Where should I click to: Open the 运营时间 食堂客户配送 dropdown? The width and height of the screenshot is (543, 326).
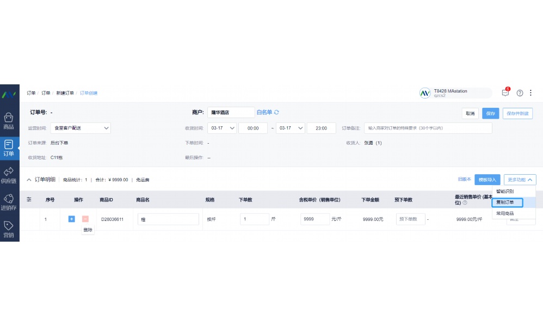[x=81, y=128]
